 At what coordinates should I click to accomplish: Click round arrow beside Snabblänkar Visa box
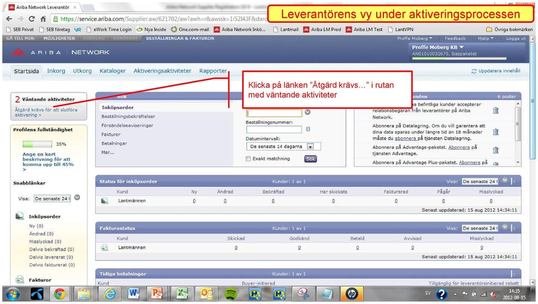(77, 197)
